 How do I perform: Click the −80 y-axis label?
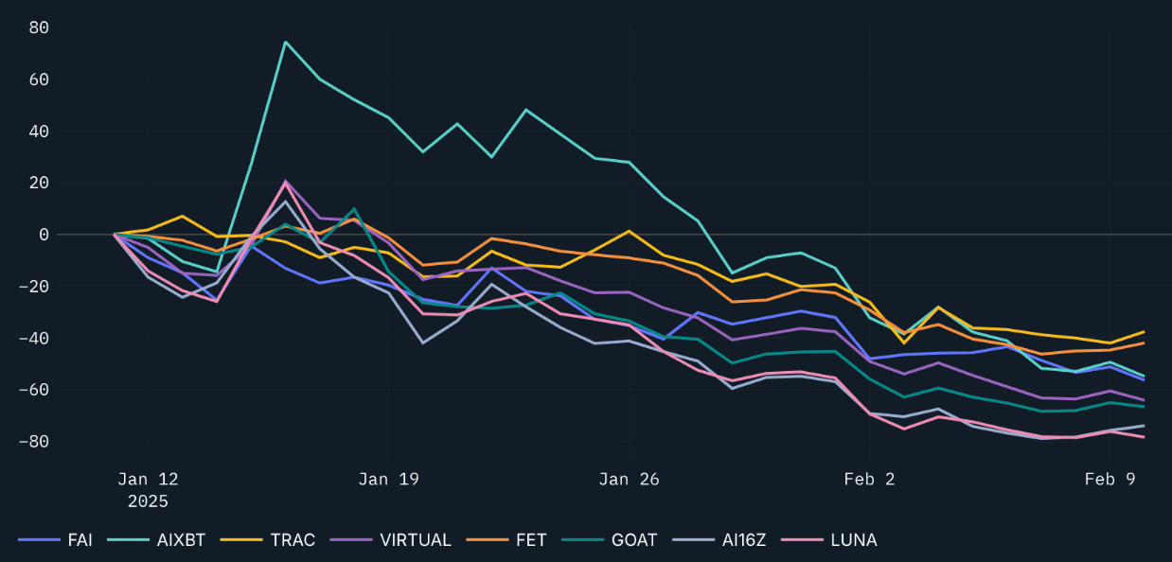tap(34, 442)
